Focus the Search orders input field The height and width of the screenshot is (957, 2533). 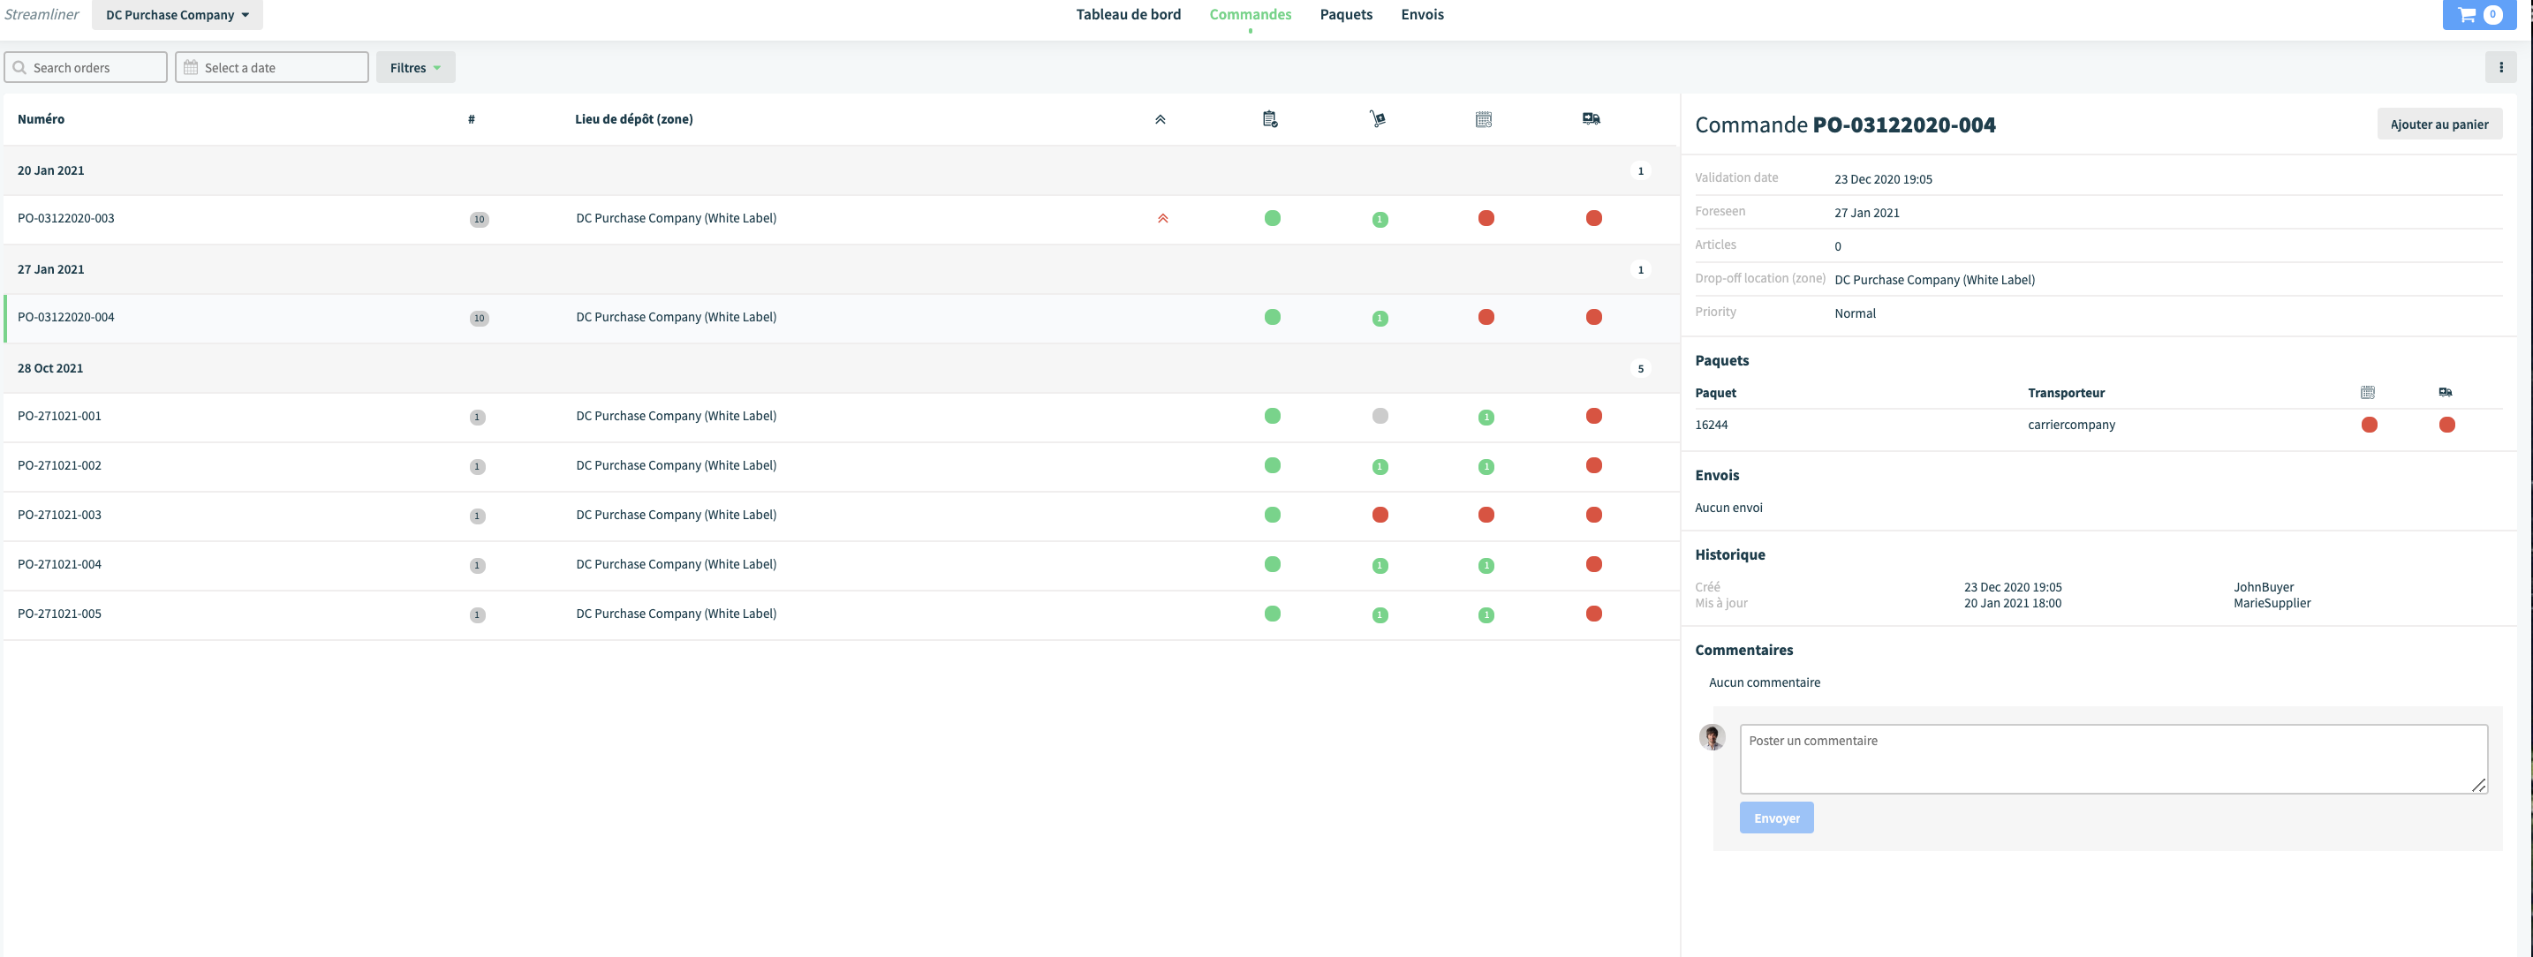(x=86, y=67)
